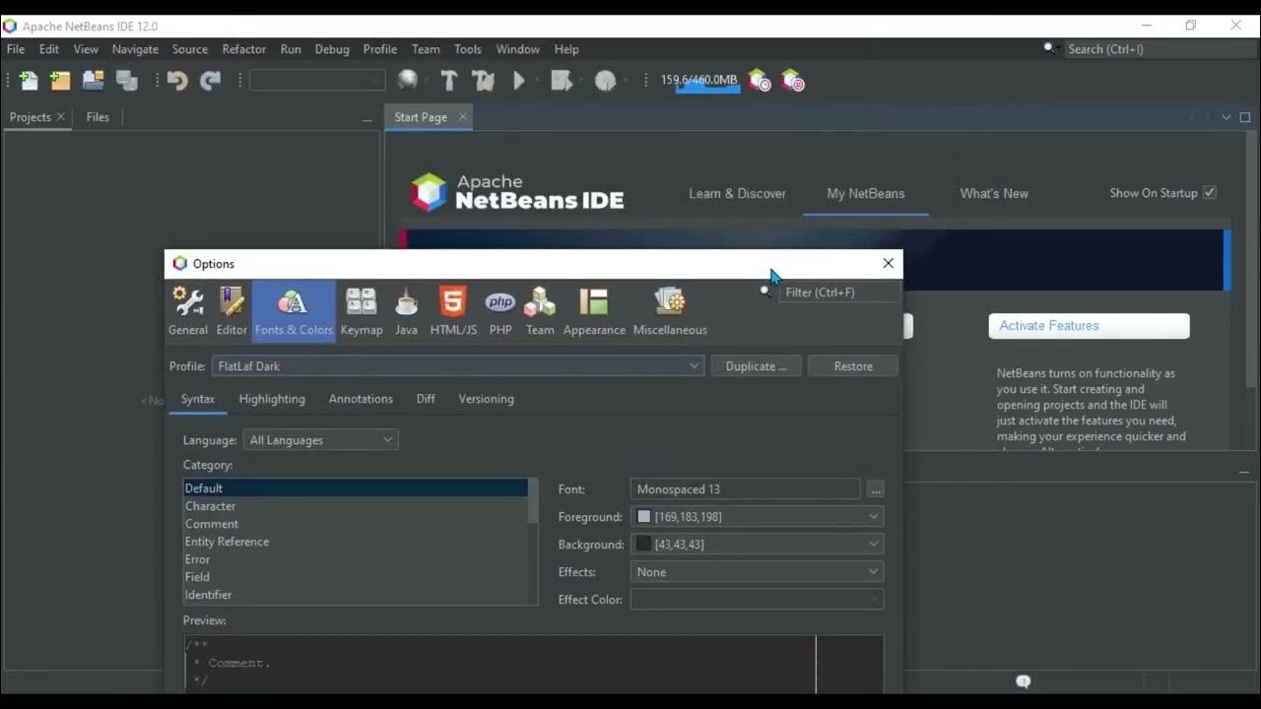Click the foreground color swatch 169,183,198

(644, 517)
